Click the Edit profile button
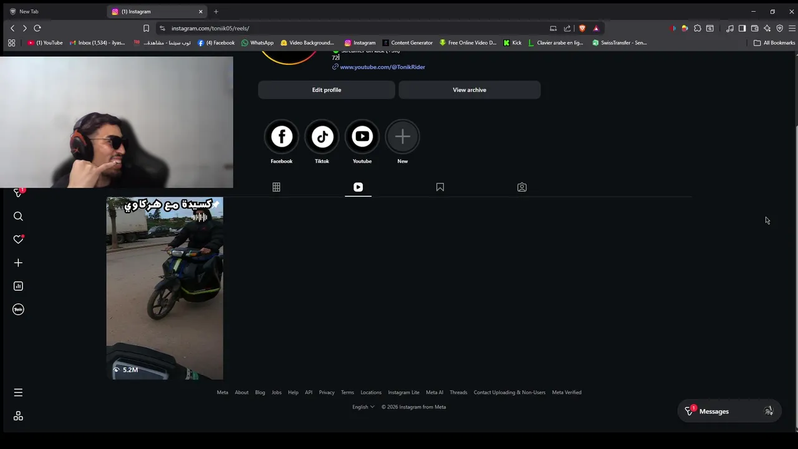798x449 pixels. point(327,90)
